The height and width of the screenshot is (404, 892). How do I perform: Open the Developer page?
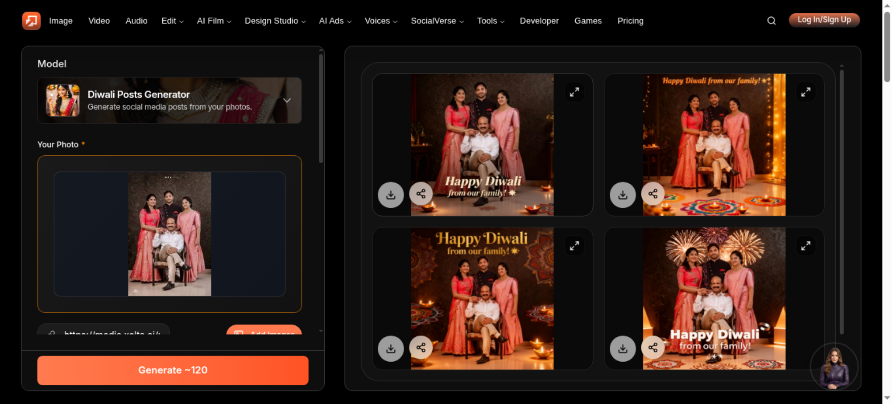(539, 21)
